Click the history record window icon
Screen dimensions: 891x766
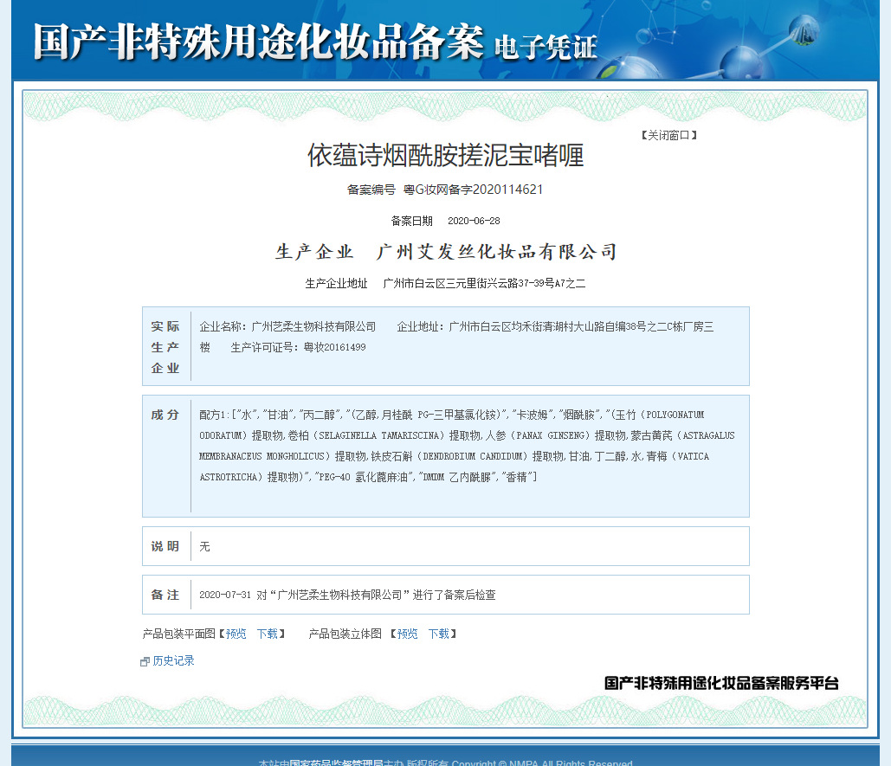[145, 661]
